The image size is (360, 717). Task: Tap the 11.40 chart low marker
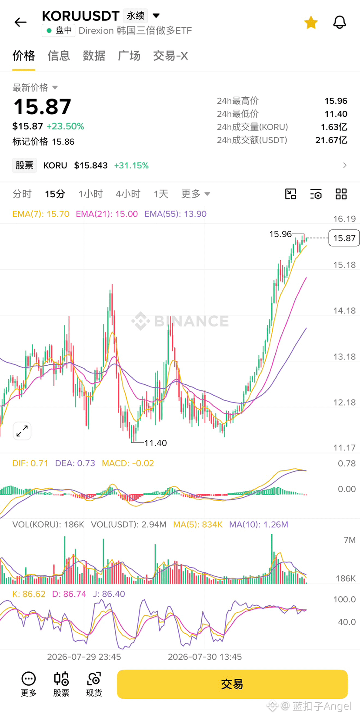(156, 443)
